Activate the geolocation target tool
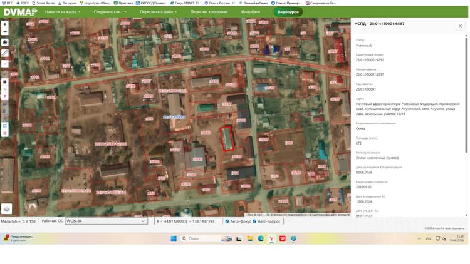 click(5, 43)
